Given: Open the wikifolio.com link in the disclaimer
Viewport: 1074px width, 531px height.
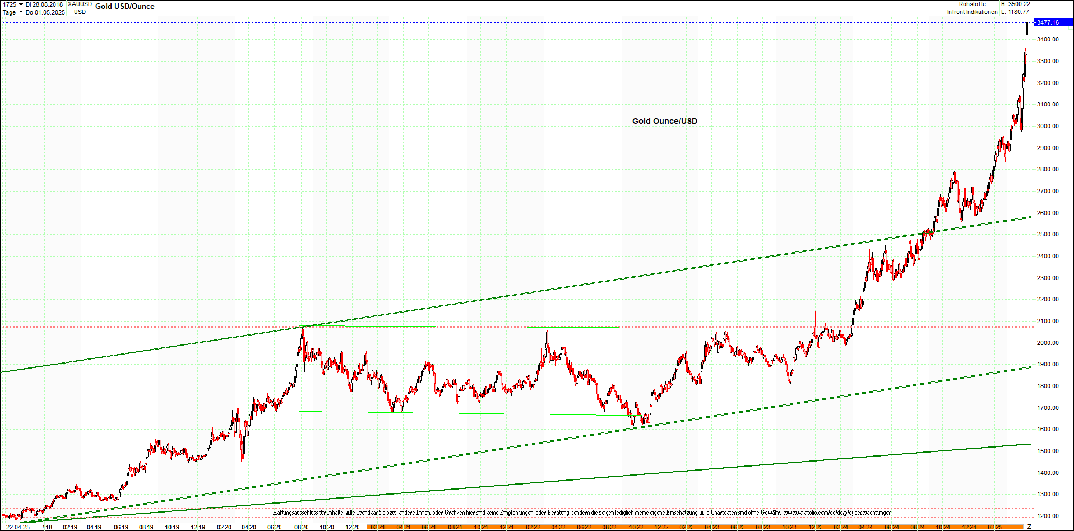Looking at the screenshot, I should tap(839, 513).
